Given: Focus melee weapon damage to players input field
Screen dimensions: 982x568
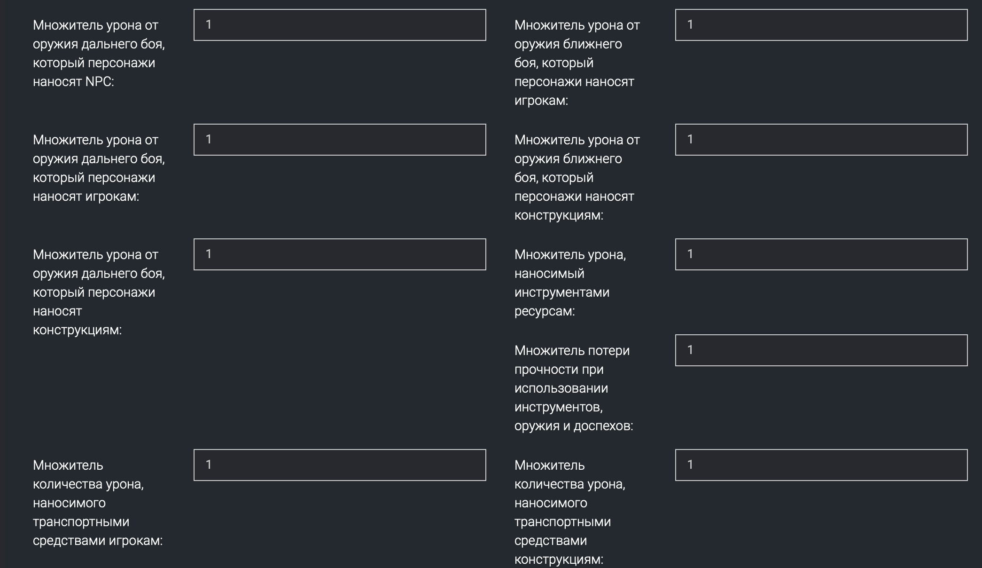Looking at the screenshot, I should (x=821, y=25).
